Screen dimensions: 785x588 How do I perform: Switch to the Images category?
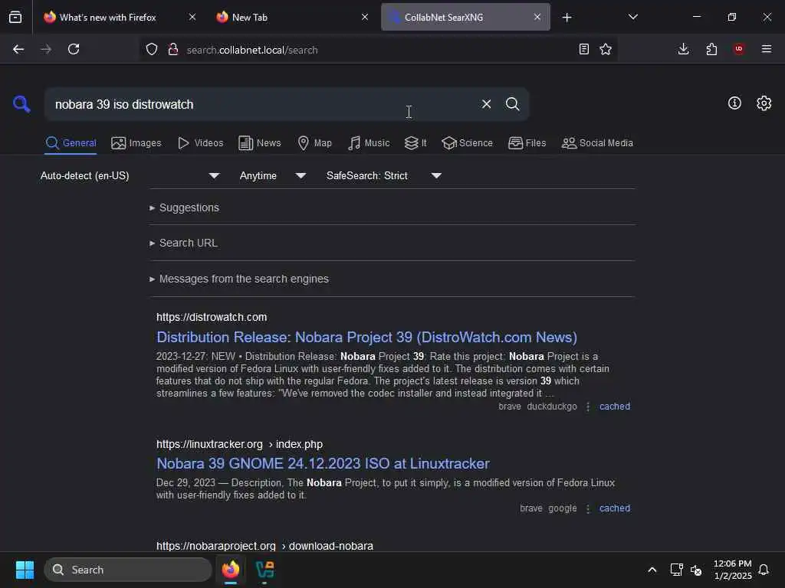tap(136, 143)
